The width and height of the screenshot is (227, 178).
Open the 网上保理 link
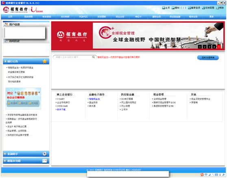[126, 106]
